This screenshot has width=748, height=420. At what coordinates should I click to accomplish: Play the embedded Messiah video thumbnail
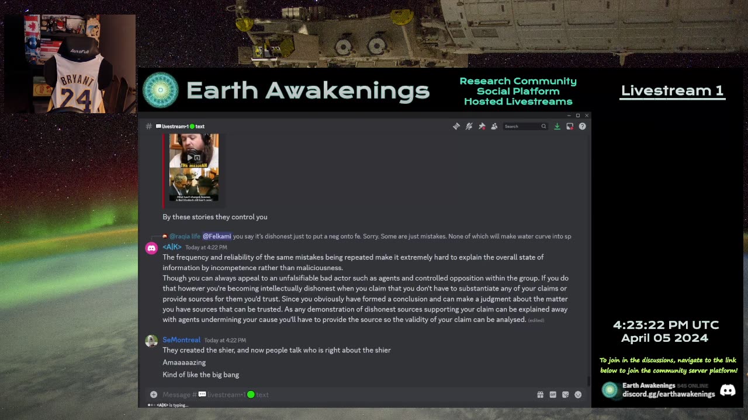(194, 167)
